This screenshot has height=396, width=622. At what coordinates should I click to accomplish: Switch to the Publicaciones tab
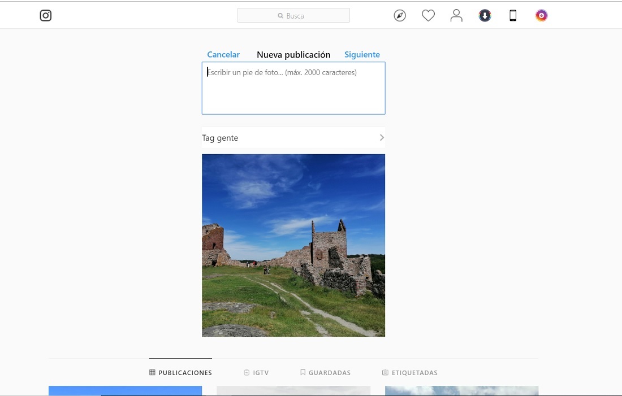click(x=181, y=373)
